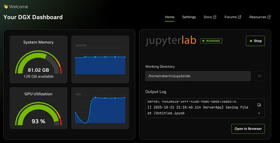
Task: Open the Home tab
Action: (170, 17)
